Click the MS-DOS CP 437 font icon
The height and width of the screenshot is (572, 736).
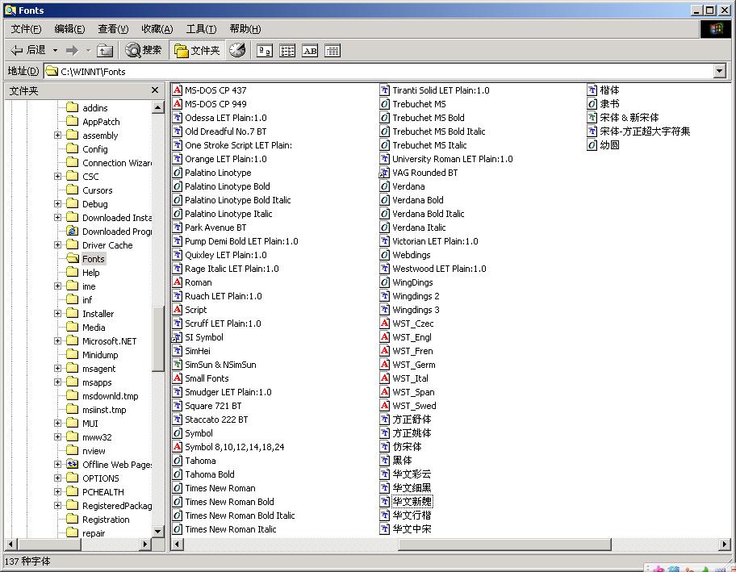(177, 90)
